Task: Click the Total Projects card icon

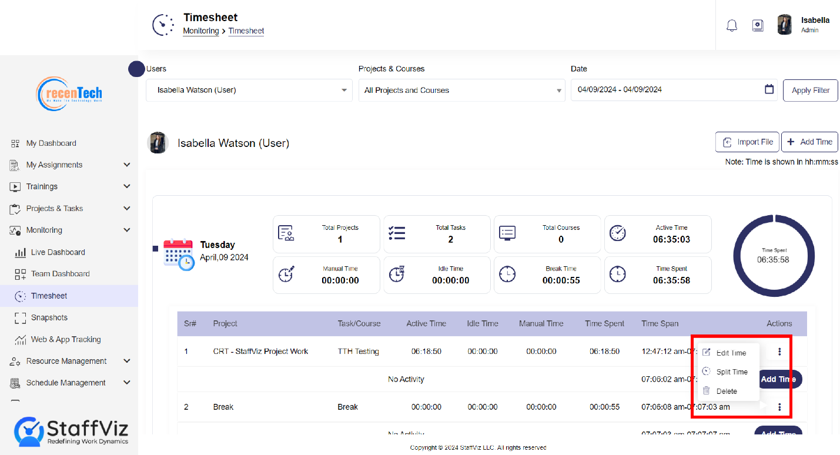Action: [x=286, y=233]
